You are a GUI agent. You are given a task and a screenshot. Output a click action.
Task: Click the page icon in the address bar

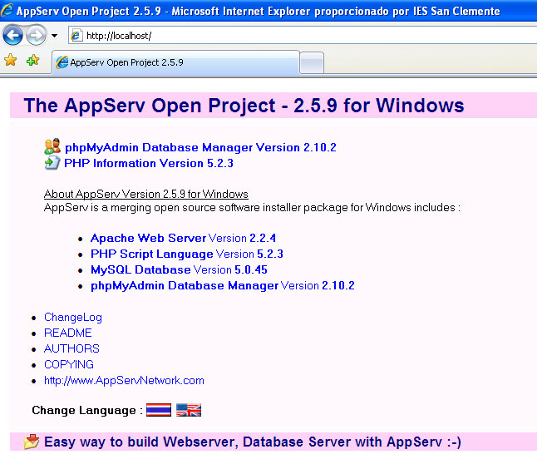click(x=76, y=36)
